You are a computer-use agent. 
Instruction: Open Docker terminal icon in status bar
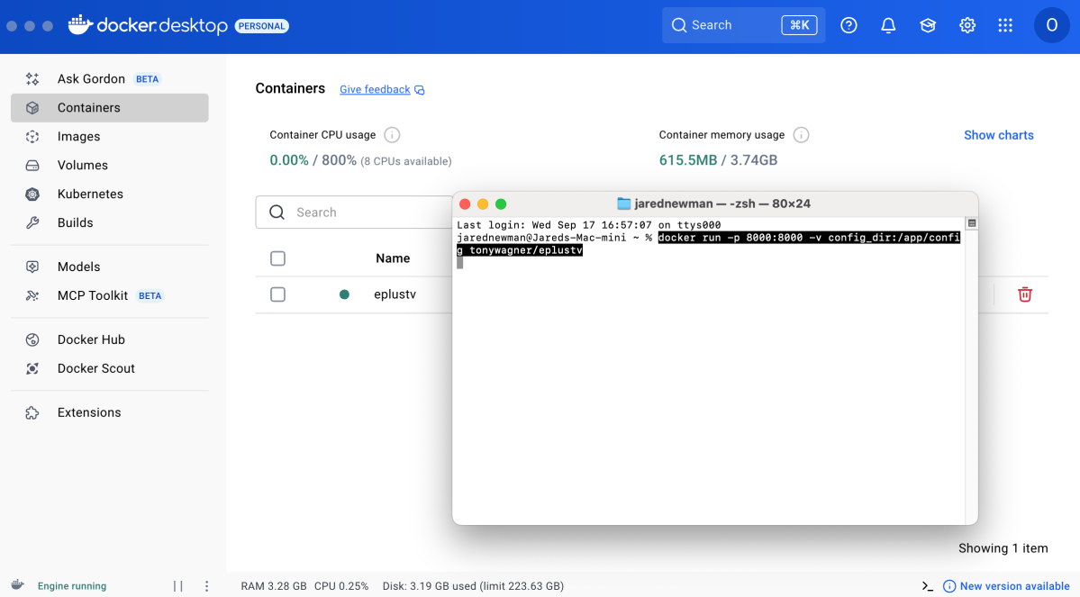(x=928, y=586)
